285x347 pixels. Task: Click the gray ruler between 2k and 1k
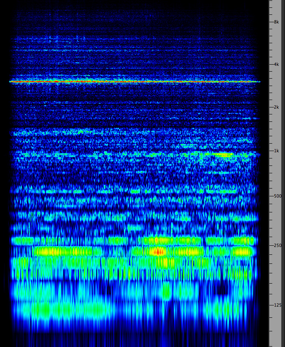tap(275, 128)
